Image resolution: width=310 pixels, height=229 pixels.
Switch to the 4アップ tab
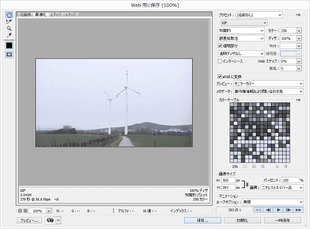pyautogui.click(x=71, y=14)
